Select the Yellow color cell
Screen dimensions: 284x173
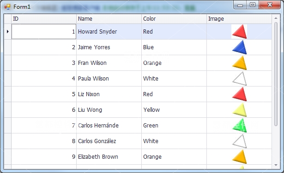tap(174, 110)
